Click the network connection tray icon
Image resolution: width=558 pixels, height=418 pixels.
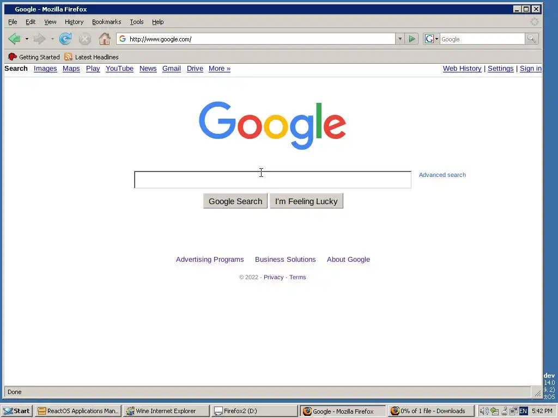click(513, 411)
